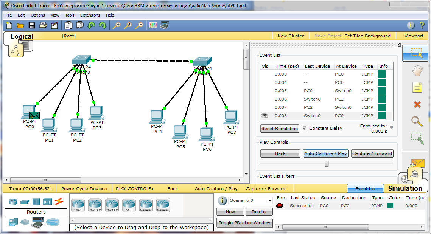This screenshot has width=431, height=234.
Task: Toggle the eye visibility on 0.008 event
Action: point(265,116)
